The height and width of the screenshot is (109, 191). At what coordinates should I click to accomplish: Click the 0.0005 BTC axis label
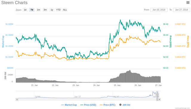pos(180,46)
